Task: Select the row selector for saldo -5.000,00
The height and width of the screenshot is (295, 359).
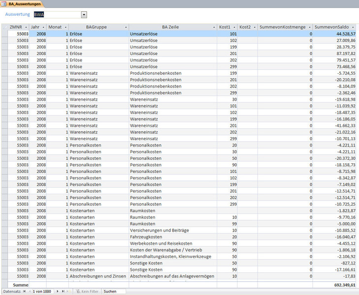Action: [x=4, y=224]
